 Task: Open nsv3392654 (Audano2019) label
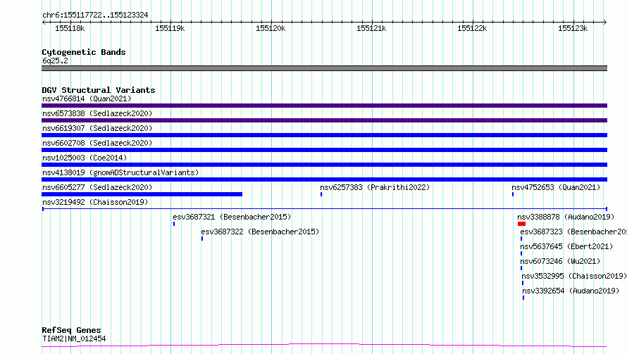[571, 291]
